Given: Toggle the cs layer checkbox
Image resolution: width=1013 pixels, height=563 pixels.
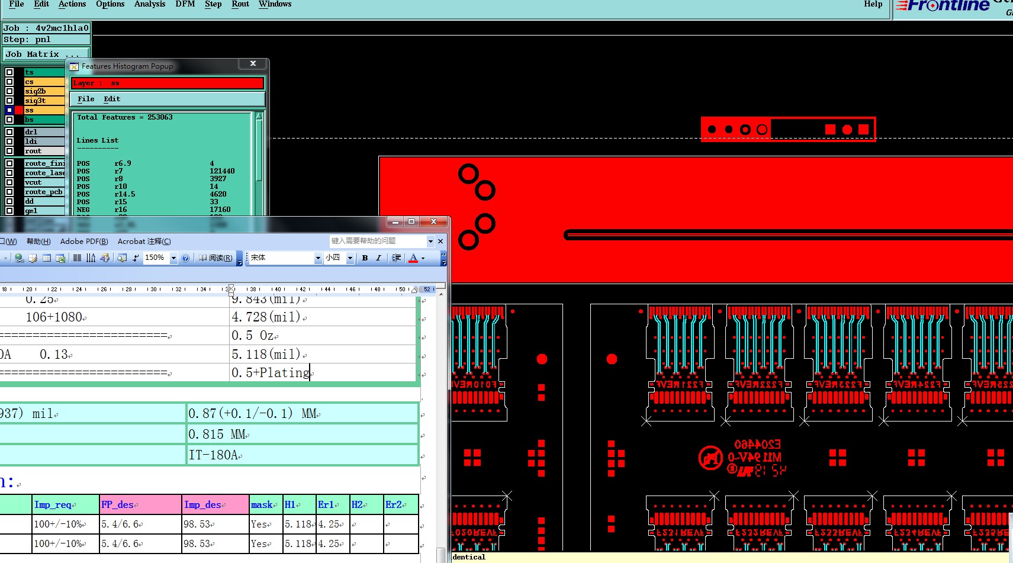Looking at the screenshot, I should pos(9,82).
